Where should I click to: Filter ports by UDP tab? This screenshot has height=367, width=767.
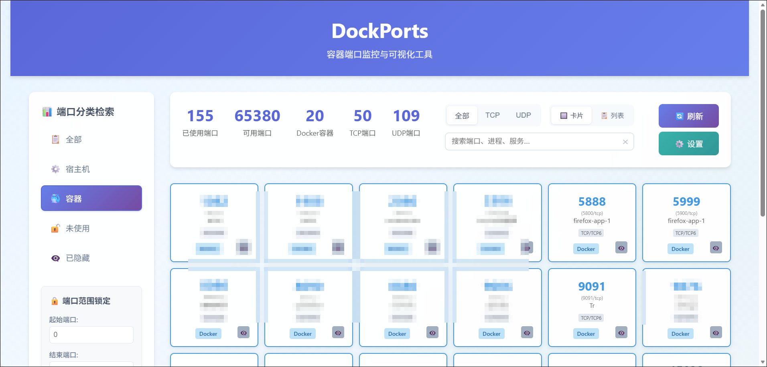pos(523,115)
